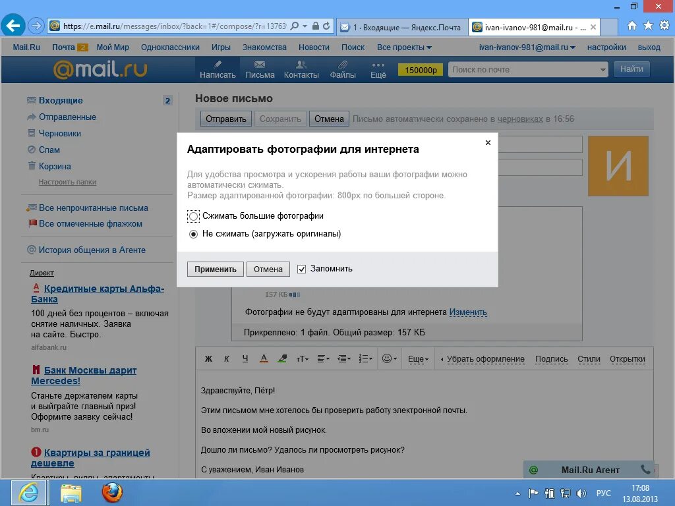Open browser favorites star icon
The height and width of the screenshot is (506, 675).
point(648,26)
